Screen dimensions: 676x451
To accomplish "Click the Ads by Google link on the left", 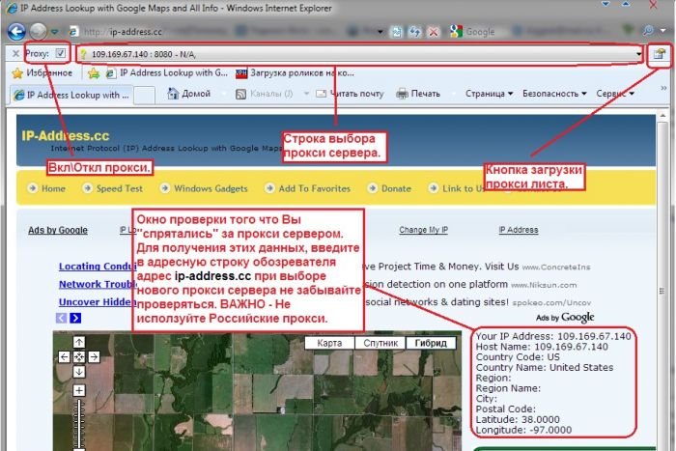I will [58, 230].
